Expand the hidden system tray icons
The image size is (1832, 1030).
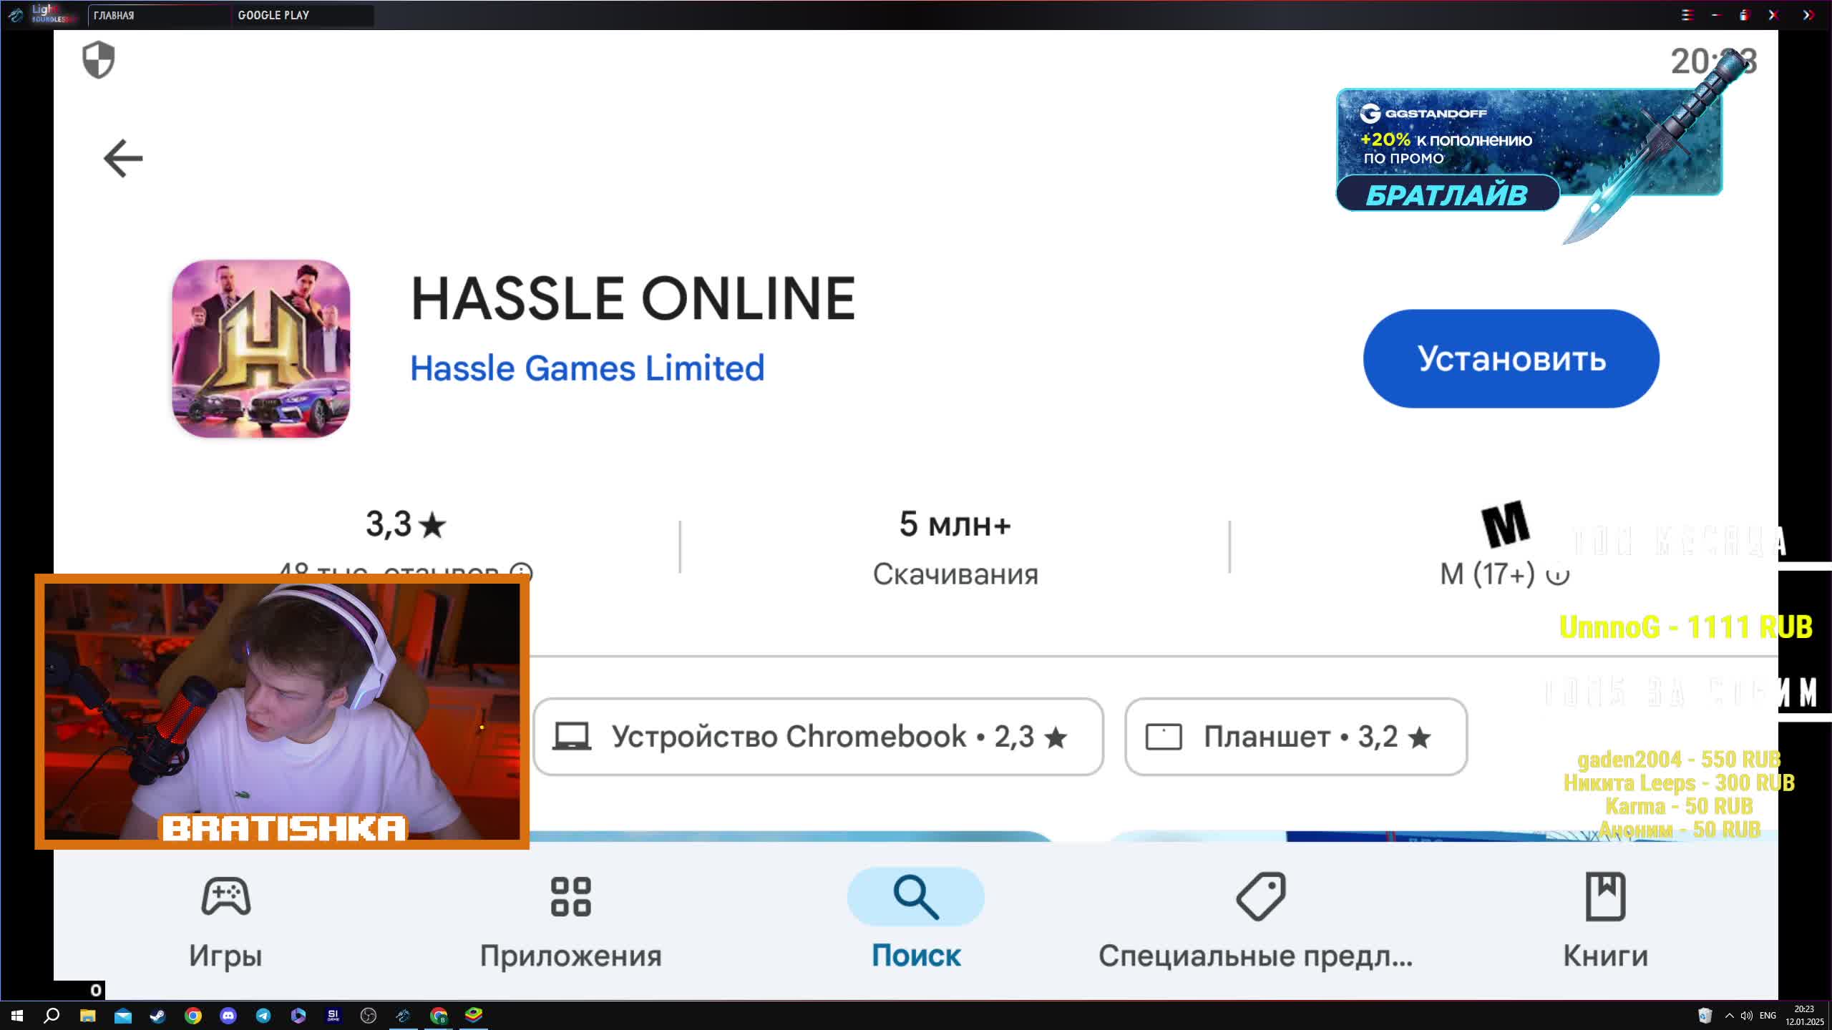[1730, 1016]
